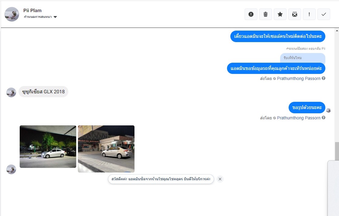339x216 pixels.
Task: Click the avatar beside the Suzuki Ciaz message
Action: pos(11,92)
